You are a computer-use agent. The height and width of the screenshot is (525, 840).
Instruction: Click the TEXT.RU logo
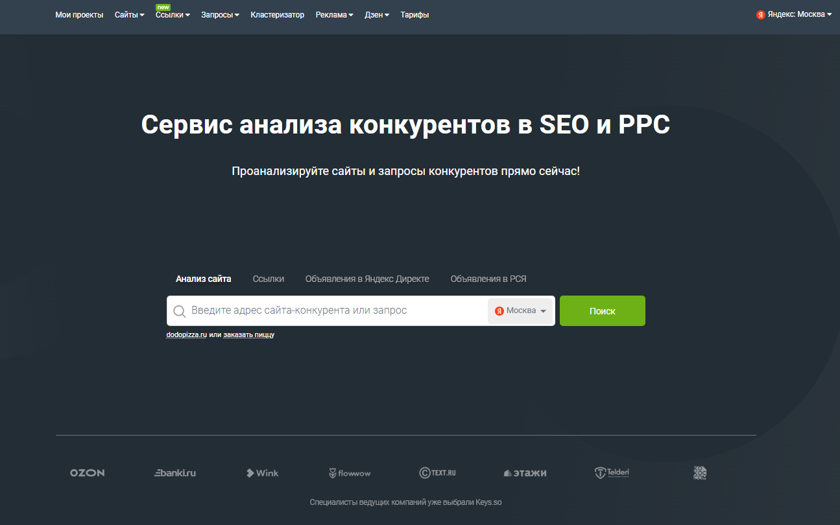point(437,473)
